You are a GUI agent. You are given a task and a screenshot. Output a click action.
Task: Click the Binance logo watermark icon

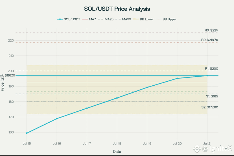point(197,149)
